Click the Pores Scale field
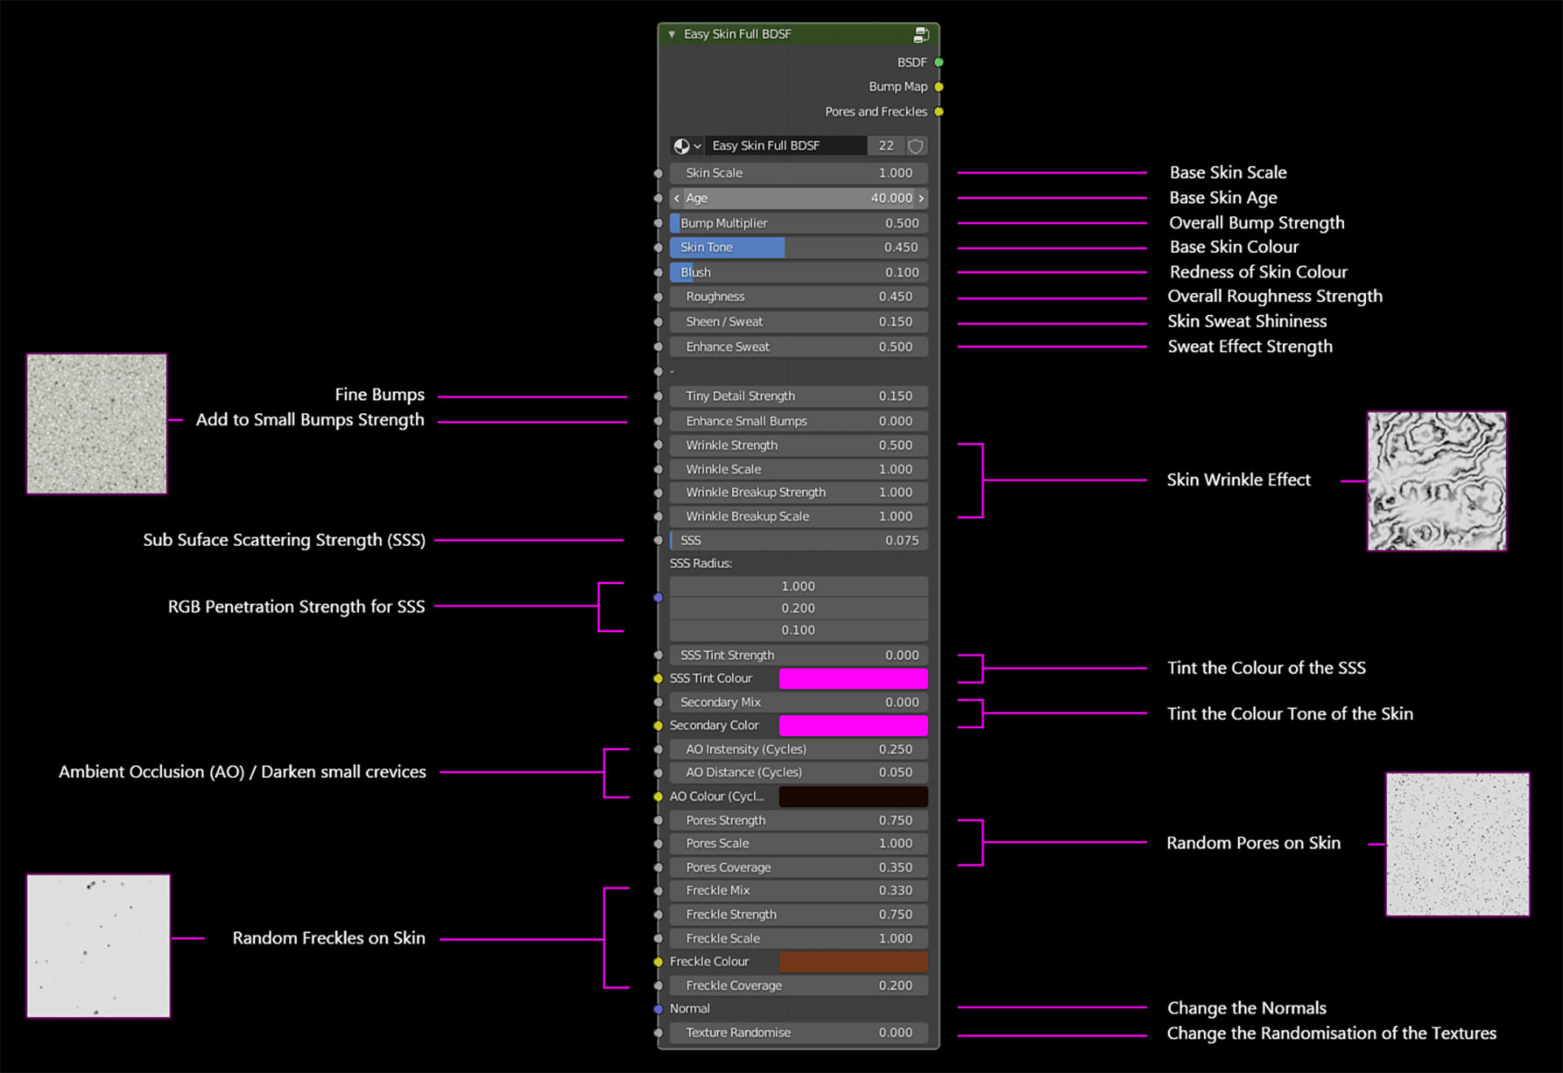Image resolution: width=1563 pixels, height=1073 pixels. tap(799, 844)
